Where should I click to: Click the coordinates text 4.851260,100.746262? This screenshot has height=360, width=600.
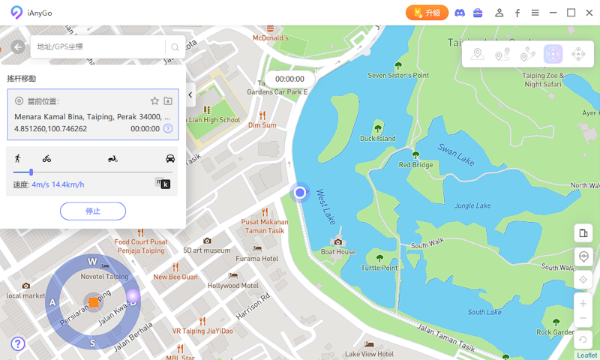pos(50,129)
